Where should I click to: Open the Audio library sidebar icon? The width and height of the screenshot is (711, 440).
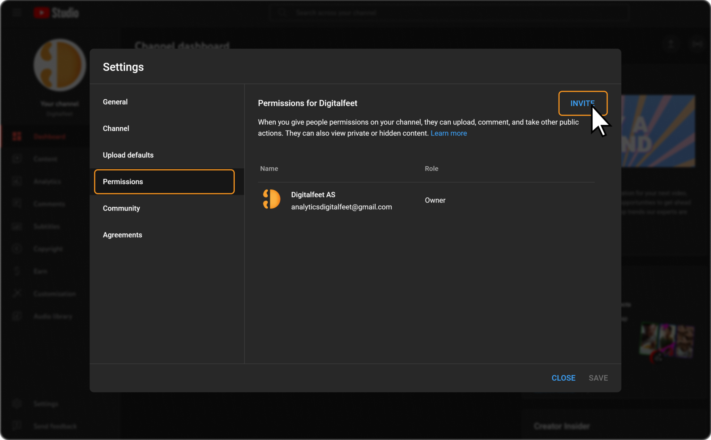[17, 316]
